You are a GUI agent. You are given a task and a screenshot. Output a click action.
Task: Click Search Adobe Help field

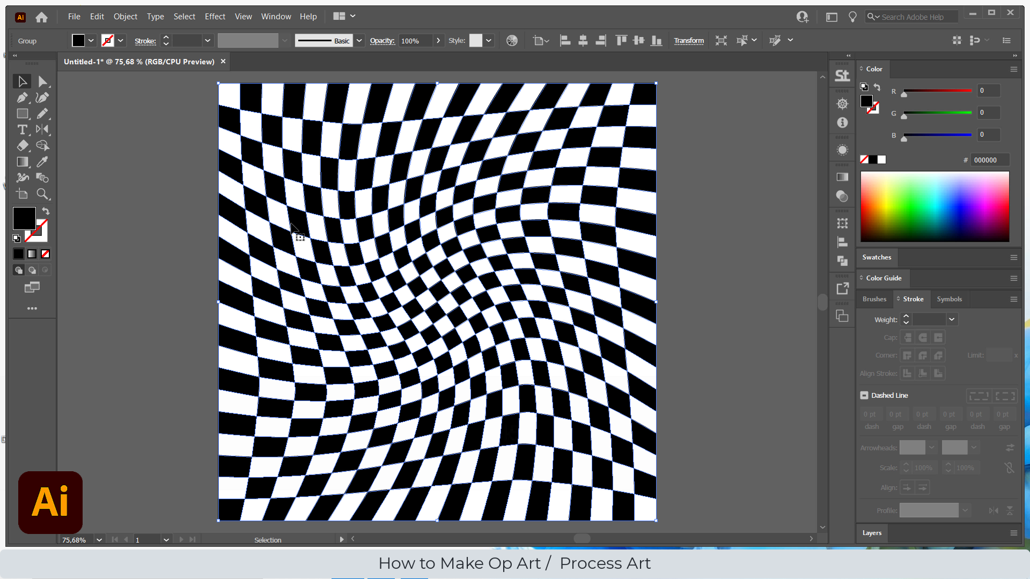pos(912,17)
